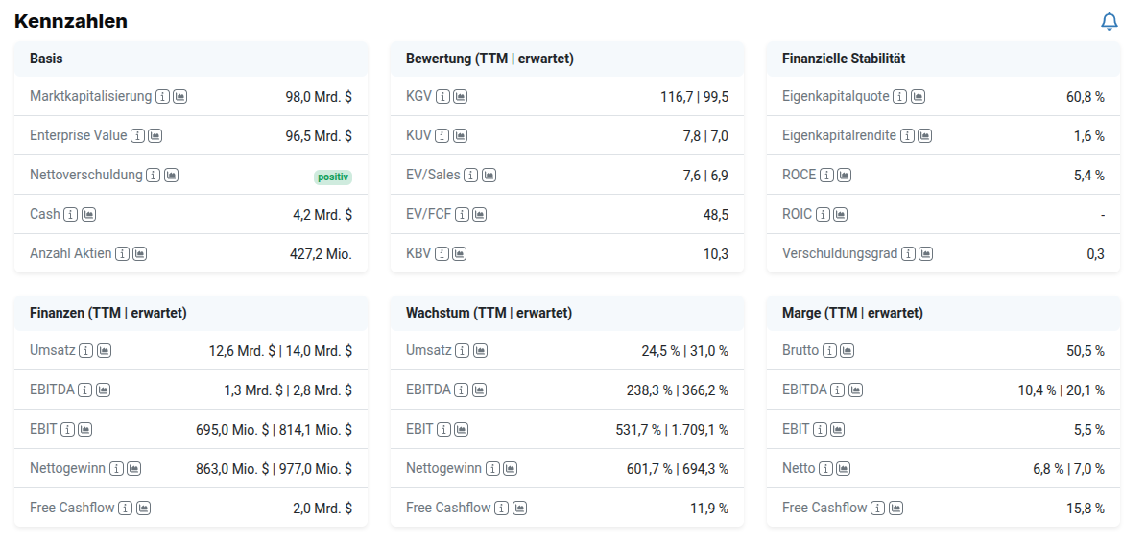This screenshot has height=544, width=1146.
Task: Show chart for Enterprise Value
Action: point(155,135)
